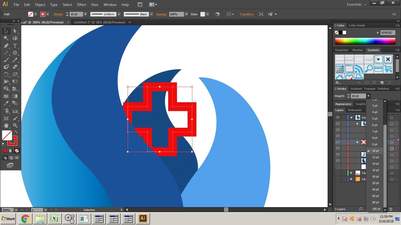The height and width of the screenshot is (225, 401).
Task: Open the Basic brush definition dropdown
Action: 151,14
